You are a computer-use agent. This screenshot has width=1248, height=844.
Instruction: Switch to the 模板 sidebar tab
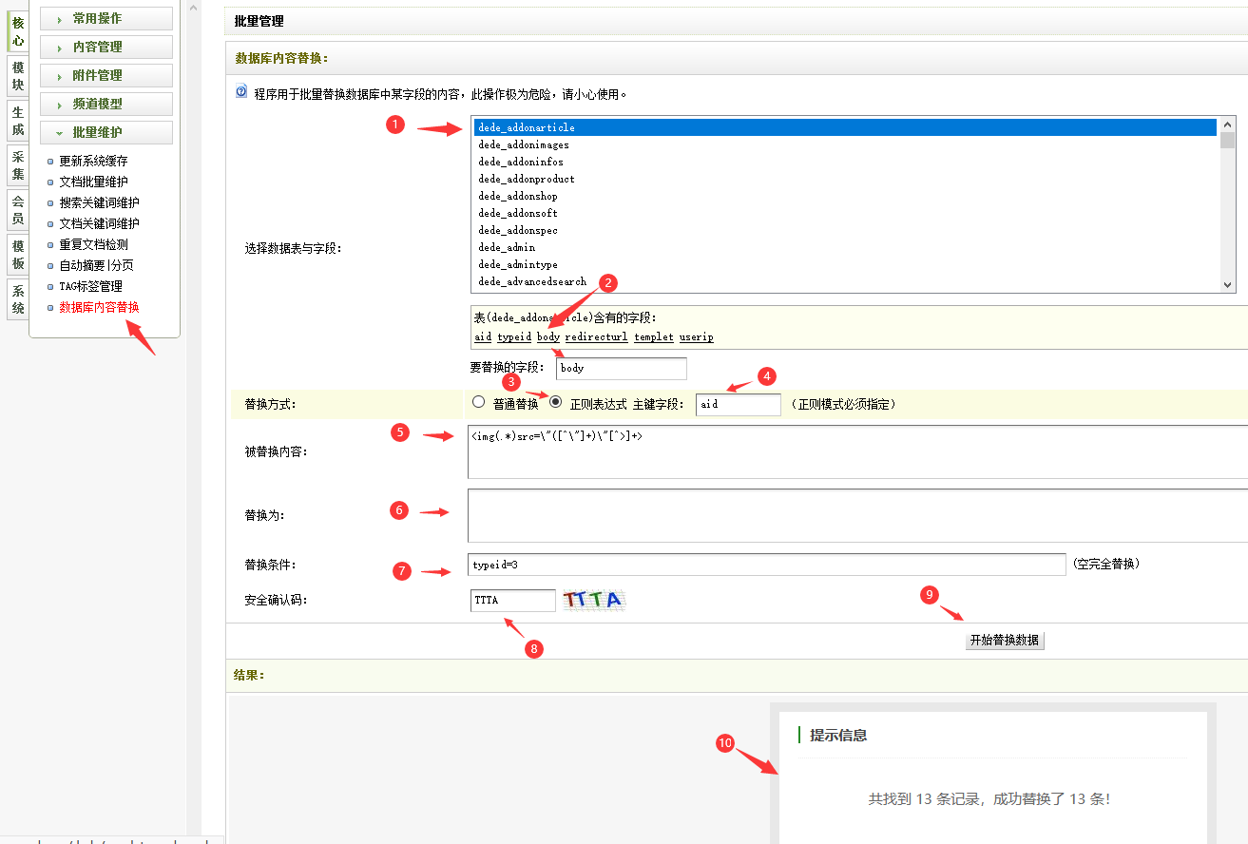[16, 255]
